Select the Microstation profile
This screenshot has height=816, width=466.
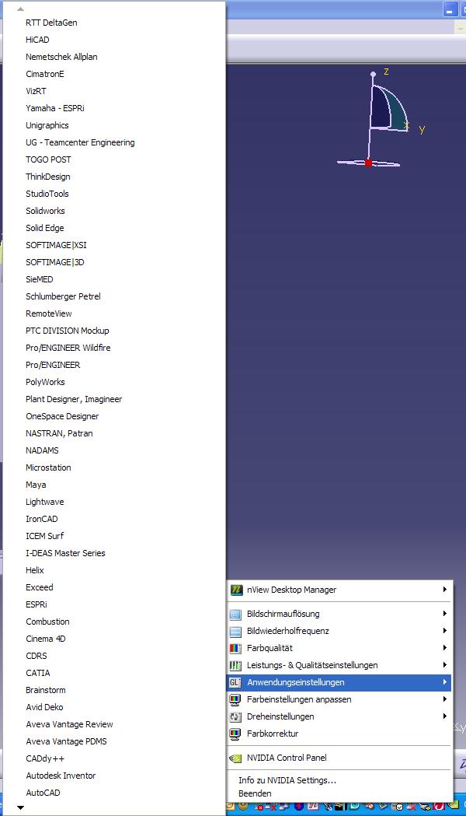[48, 468]
